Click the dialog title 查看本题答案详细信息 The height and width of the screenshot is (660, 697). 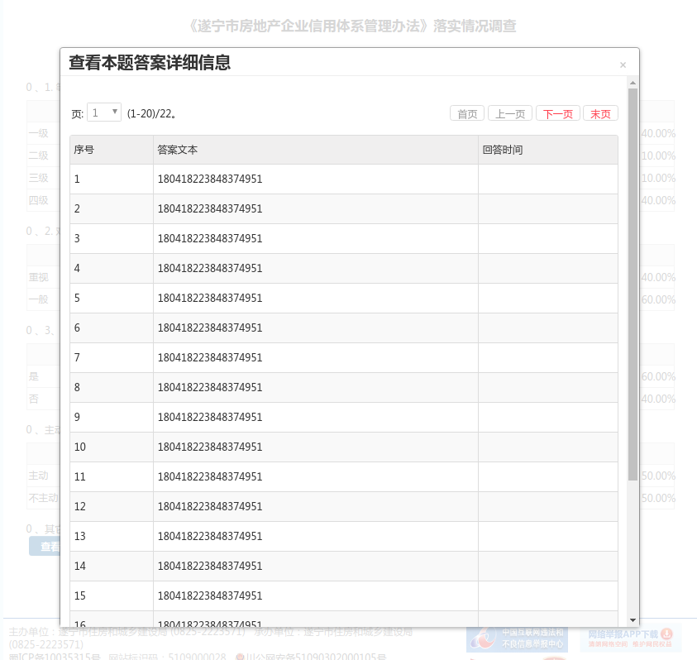pyautogui.click(x=150, y=63)
